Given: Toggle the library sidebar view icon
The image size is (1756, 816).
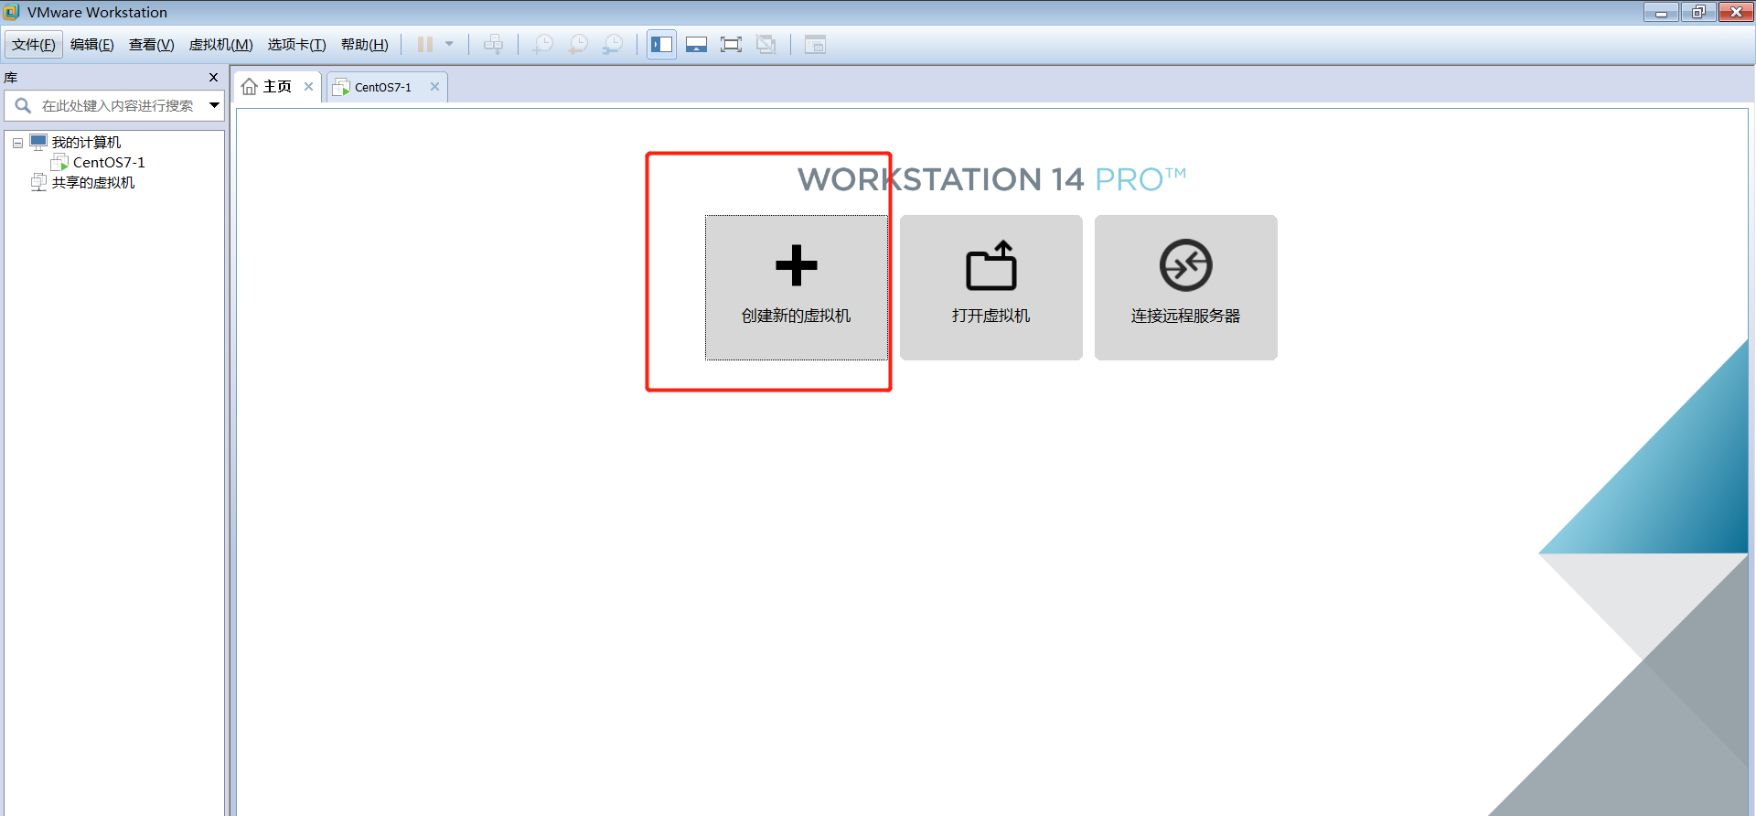Looking at the screenshot, I should (x=662, y=44).
